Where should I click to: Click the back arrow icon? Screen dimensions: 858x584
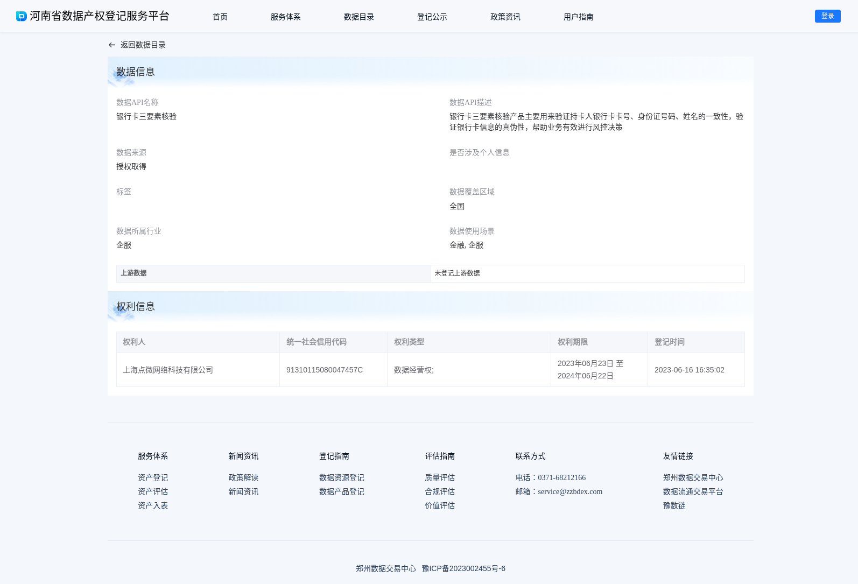point(112,45)
